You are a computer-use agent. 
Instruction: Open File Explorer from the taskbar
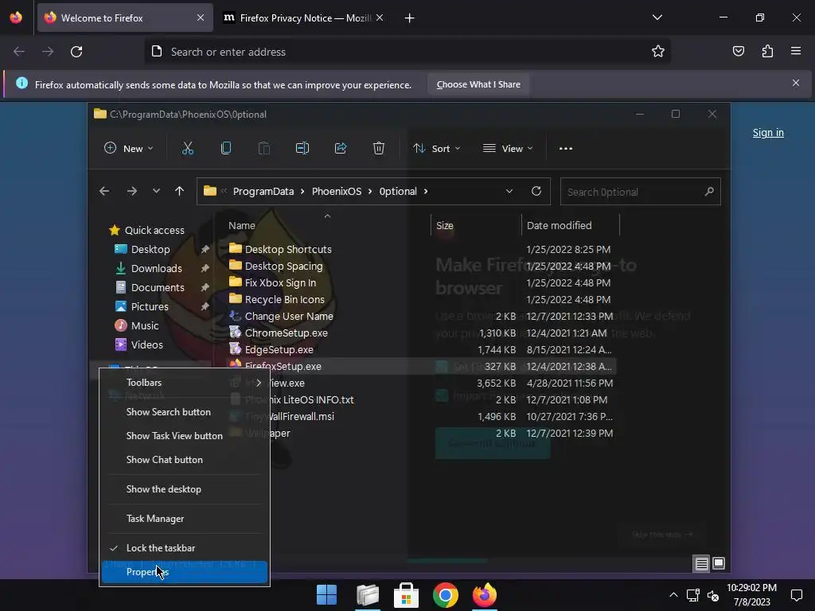click(x=368, y=595)
